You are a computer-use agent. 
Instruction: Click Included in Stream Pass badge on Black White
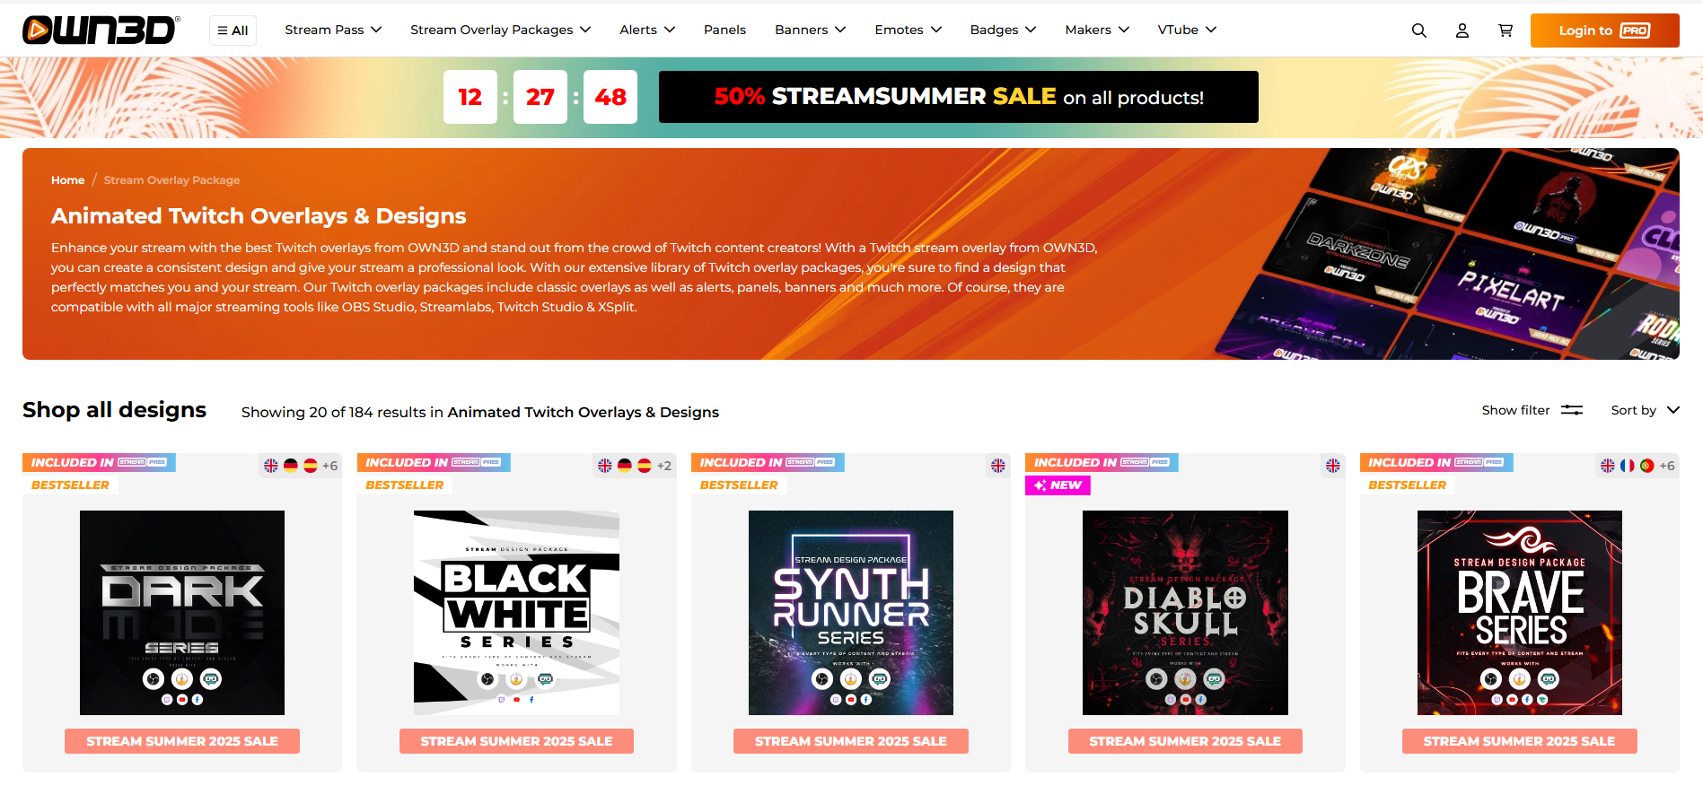(x=434, y=463)
